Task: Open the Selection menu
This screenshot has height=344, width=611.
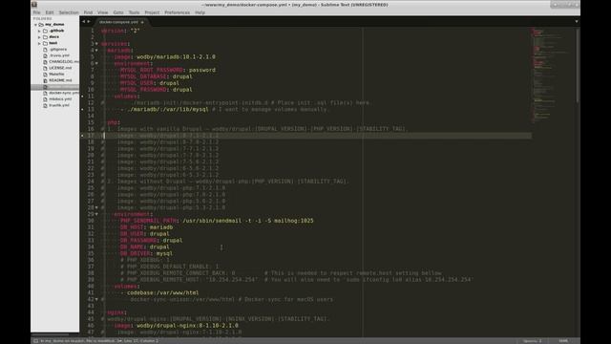Action: click(69, 12)
